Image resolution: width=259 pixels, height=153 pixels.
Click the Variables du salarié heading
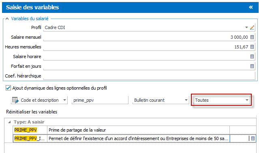pos(30,19)
